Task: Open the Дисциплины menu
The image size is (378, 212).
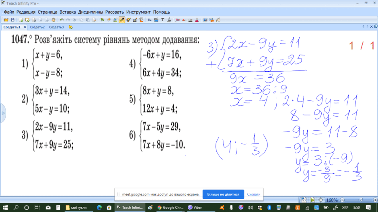Action: click(90, 12)
